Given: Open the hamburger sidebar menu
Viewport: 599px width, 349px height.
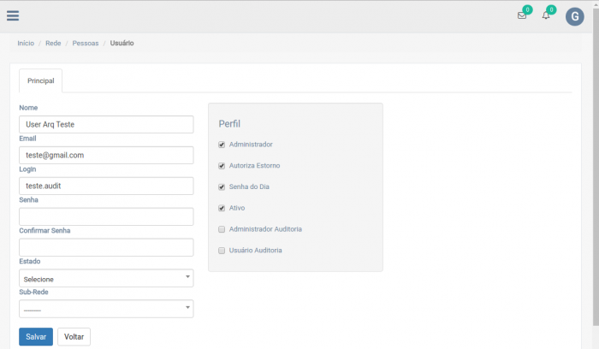Looking at the screenshot, I should [13, 15].
